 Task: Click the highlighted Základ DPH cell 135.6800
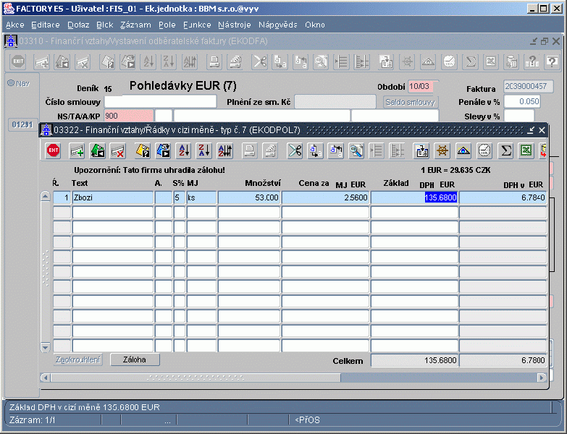(414, 198)
